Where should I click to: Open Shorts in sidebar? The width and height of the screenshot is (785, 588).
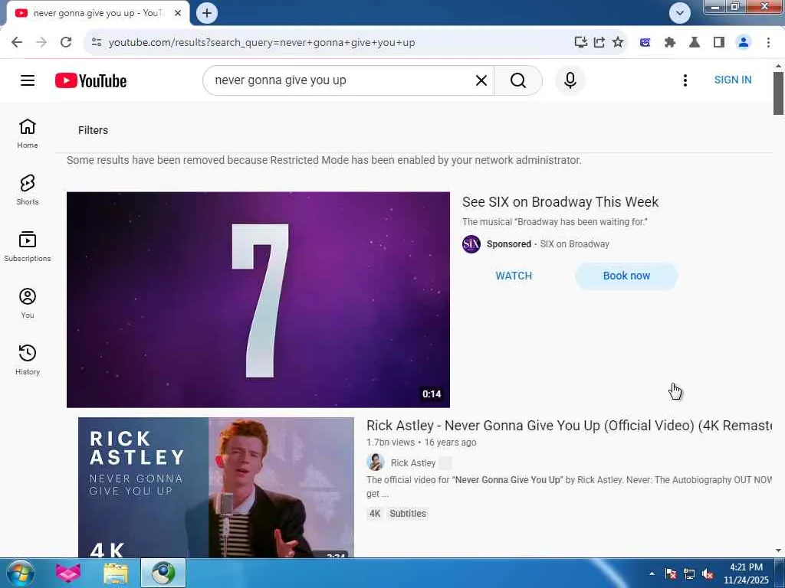click(x=28, y=190)
